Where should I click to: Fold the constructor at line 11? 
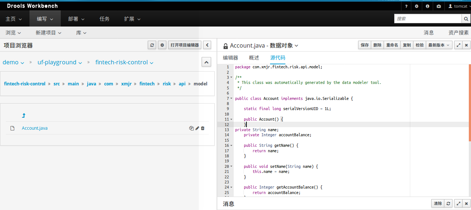pyautogui.click(x=231, y=119)
